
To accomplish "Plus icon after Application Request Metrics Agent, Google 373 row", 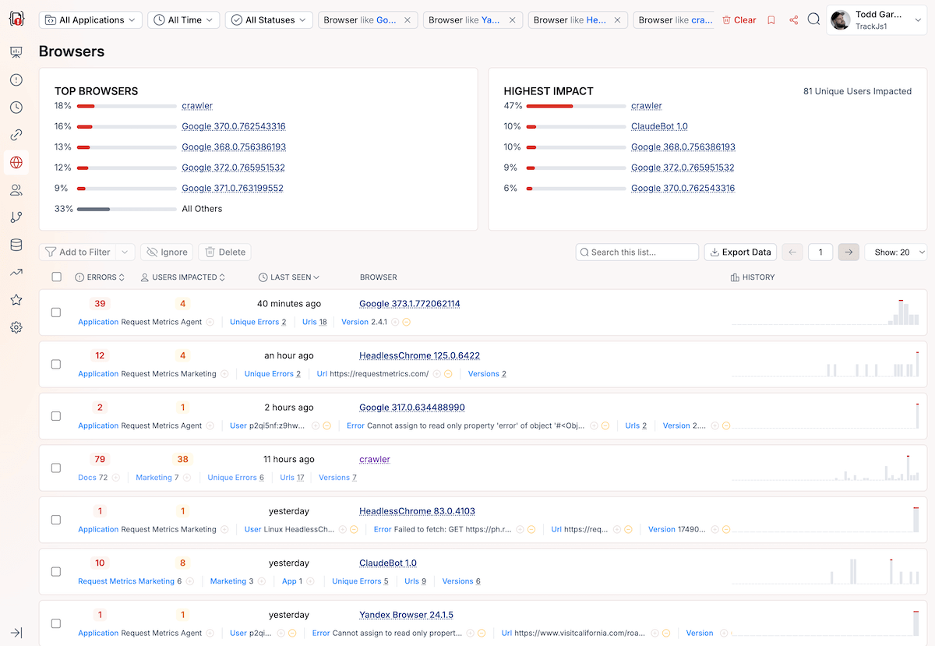I will [x=210, y=322].
